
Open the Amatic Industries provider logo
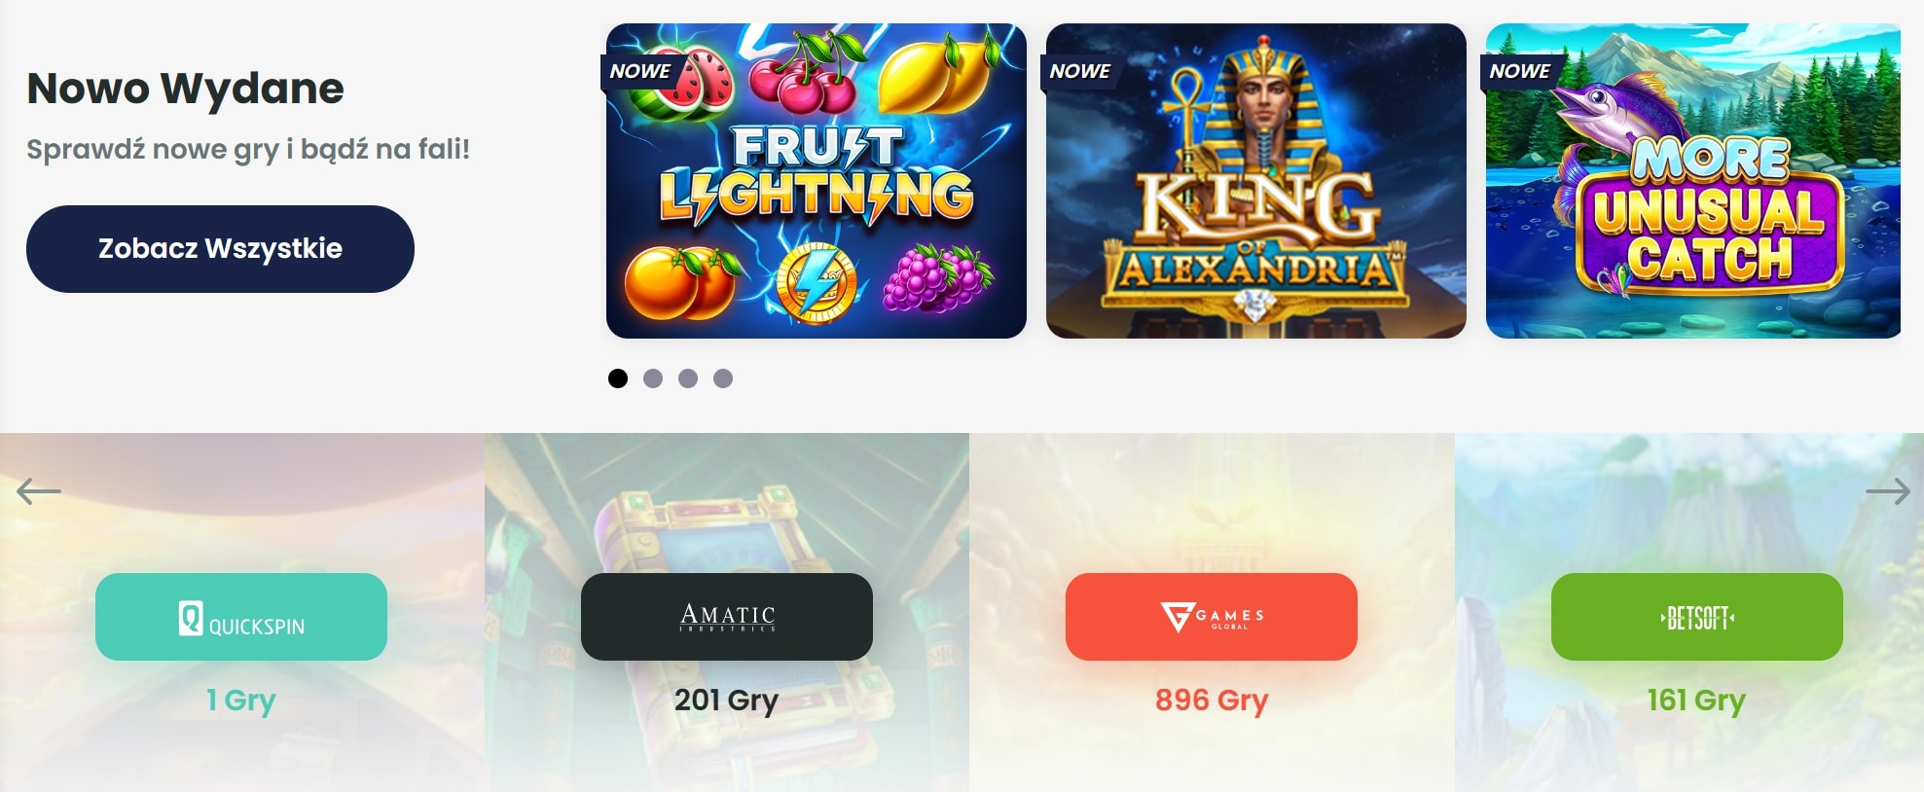(x=727, y=617)
